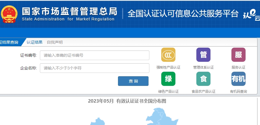Open the blue 有机 organic code icon

click(x=238, y=79)
